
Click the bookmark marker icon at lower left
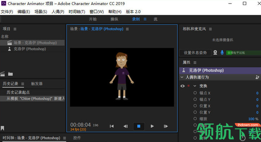(2, 128)
